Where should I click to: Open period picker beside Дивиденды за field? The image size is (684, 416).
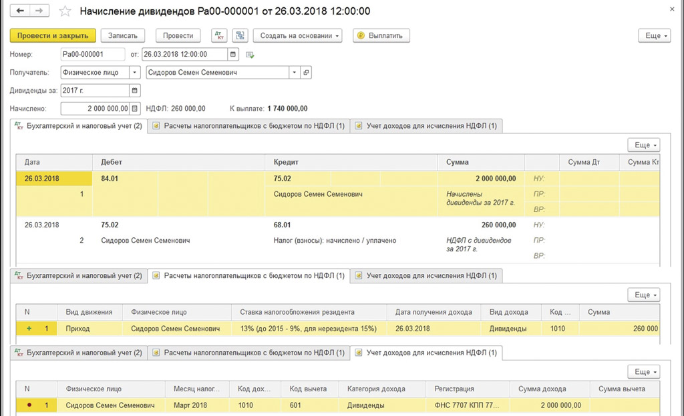point(135,91)
